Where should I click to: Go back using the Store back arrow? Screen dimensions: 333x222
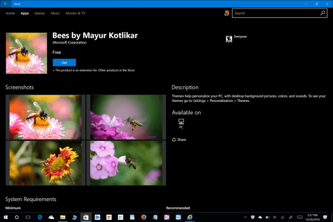pos(6,4)
